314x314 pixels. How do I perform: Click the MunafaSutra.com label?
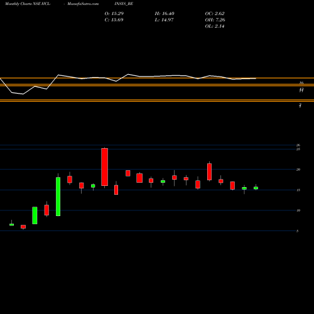83,4
